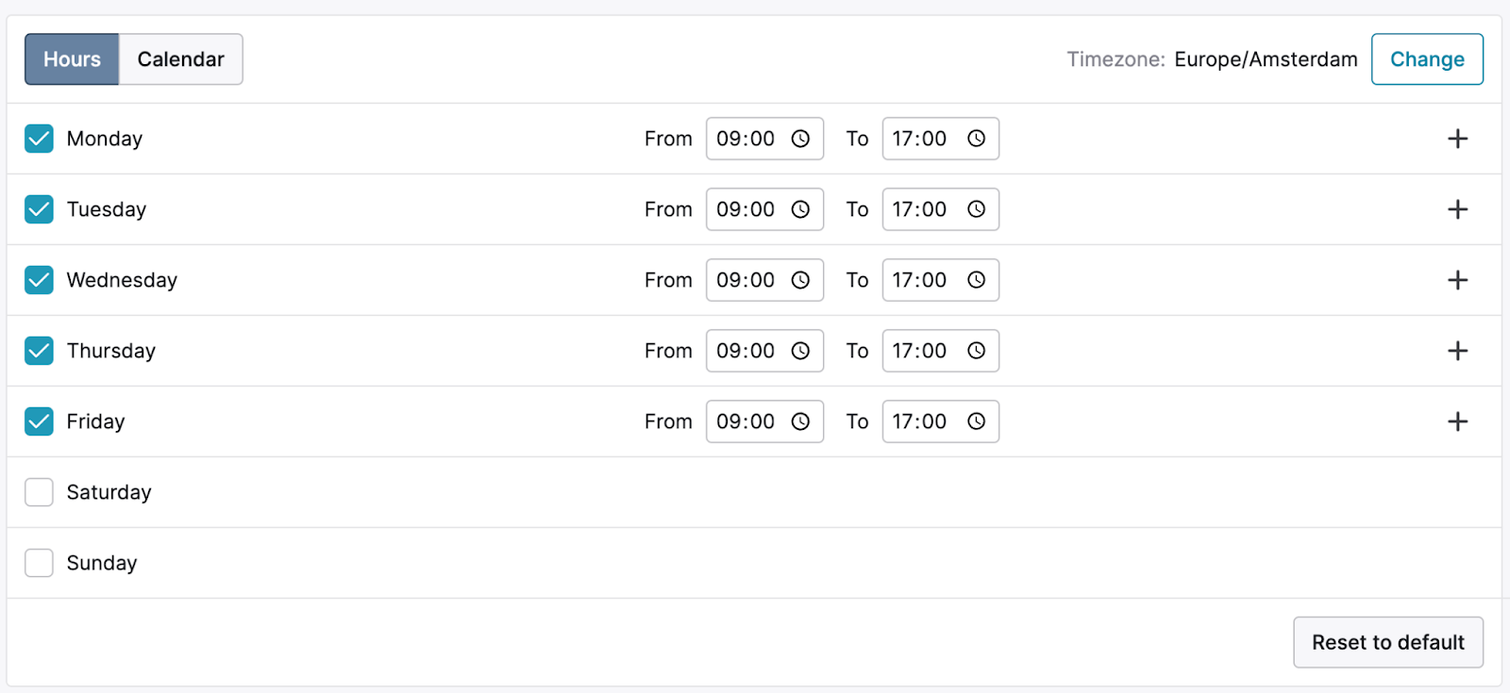Add another time range for Monday
Image resolution: width=1510 pixels, height=693 pixels.
click(x=1457, y=139)
